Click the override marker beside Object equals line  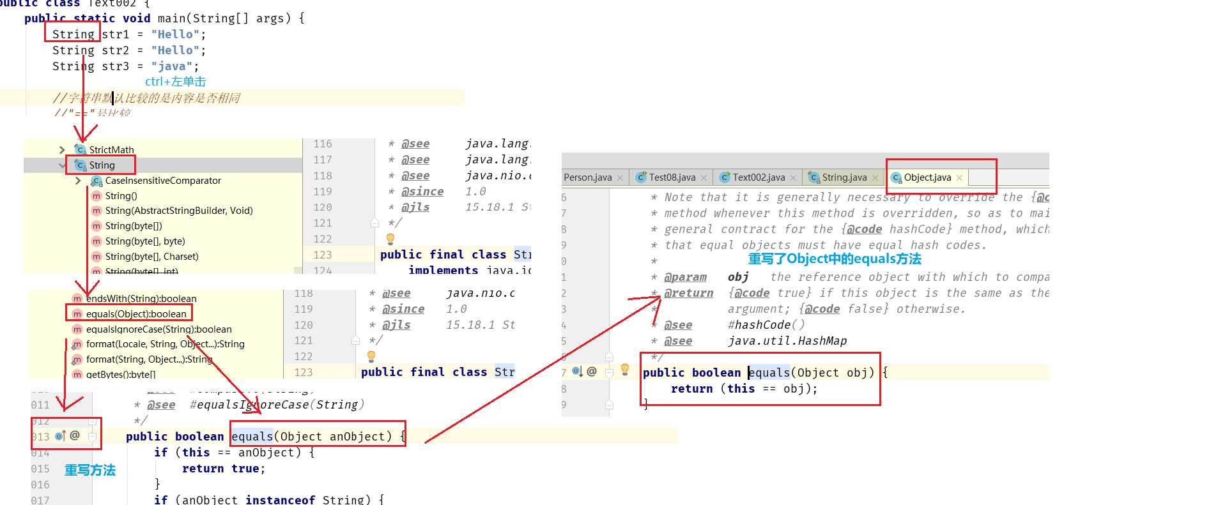tap(577, 372)
